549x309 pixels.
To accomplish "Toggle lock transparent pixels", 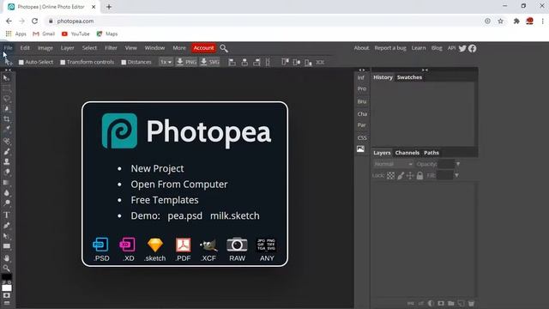I will pos(391,175).
